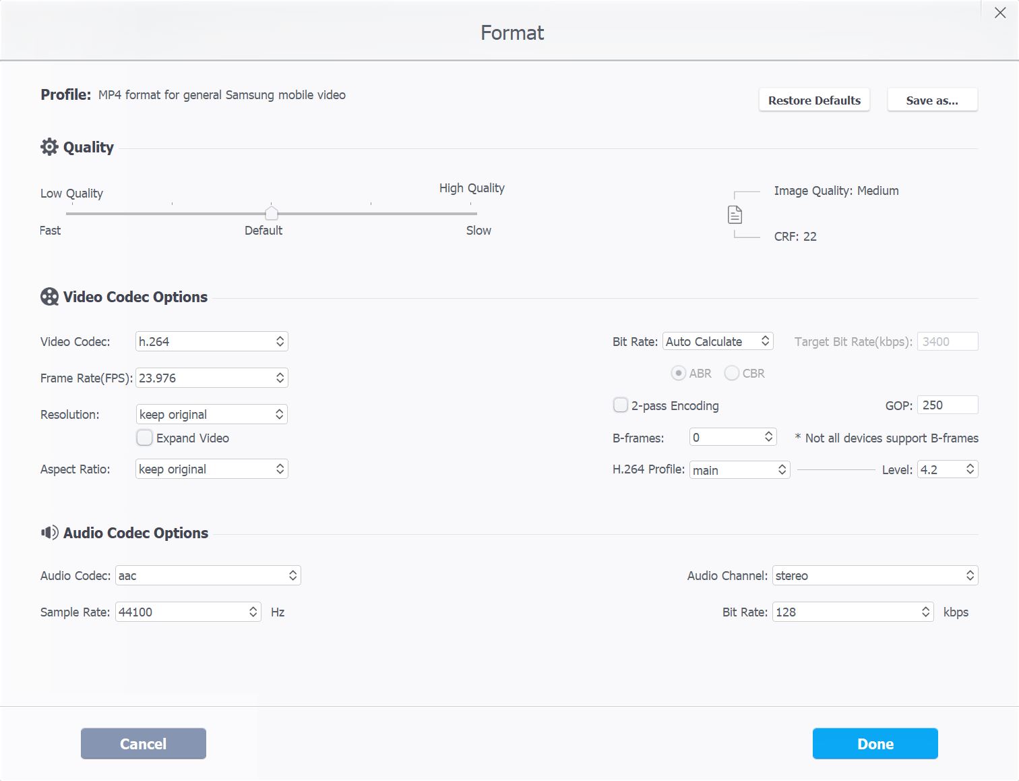
Task: Click the 'CRF: 22' text
Action: (x=795, y=237)
